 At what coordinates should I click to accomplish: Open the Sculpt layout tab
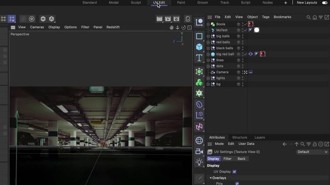(x=136, y=3)
